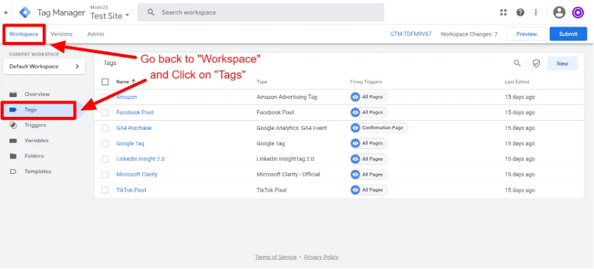Open the Test Site container dropdown

click(x=110, y=16)
